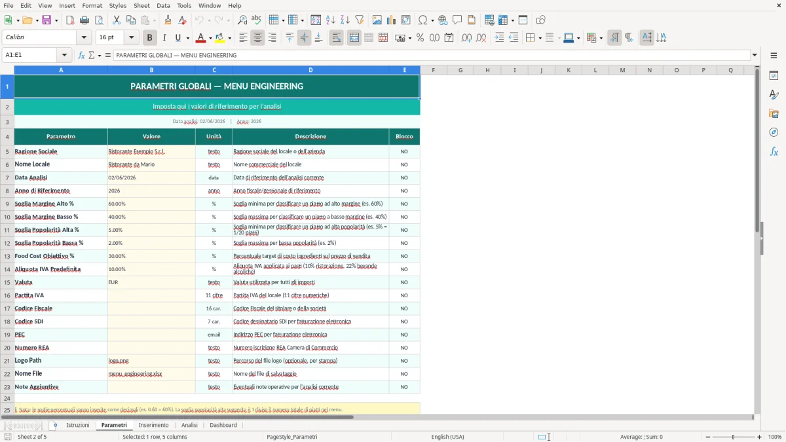This screenshot has height=442, width=786.
Task: Toggle Center Horizontally alignment
Action: point(257,38)
